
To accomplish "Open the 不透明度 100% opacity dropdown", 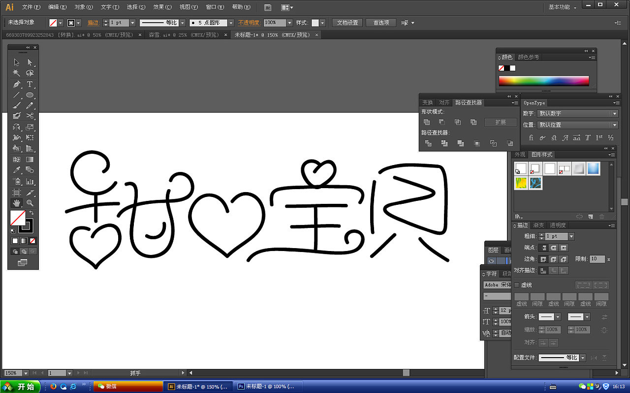I will click(x=290, y=23).
